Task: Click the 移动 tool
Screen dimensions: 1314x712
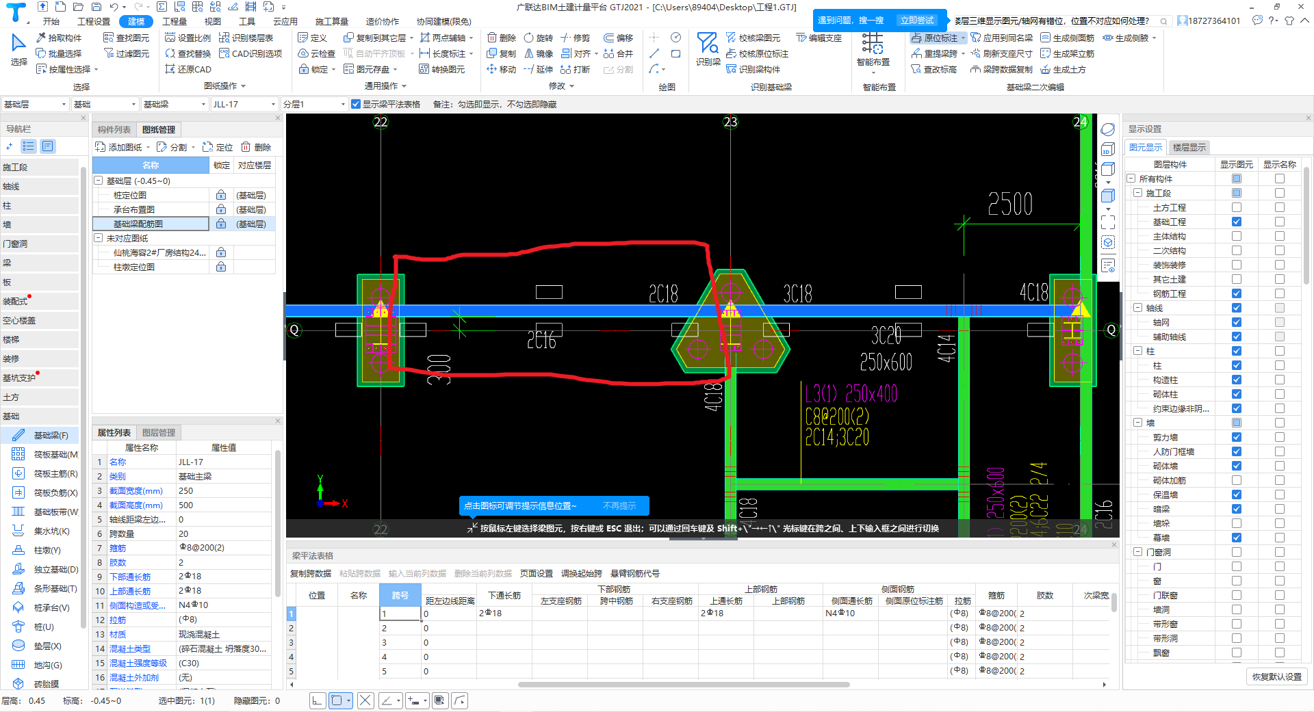Action: click(501, 69)
